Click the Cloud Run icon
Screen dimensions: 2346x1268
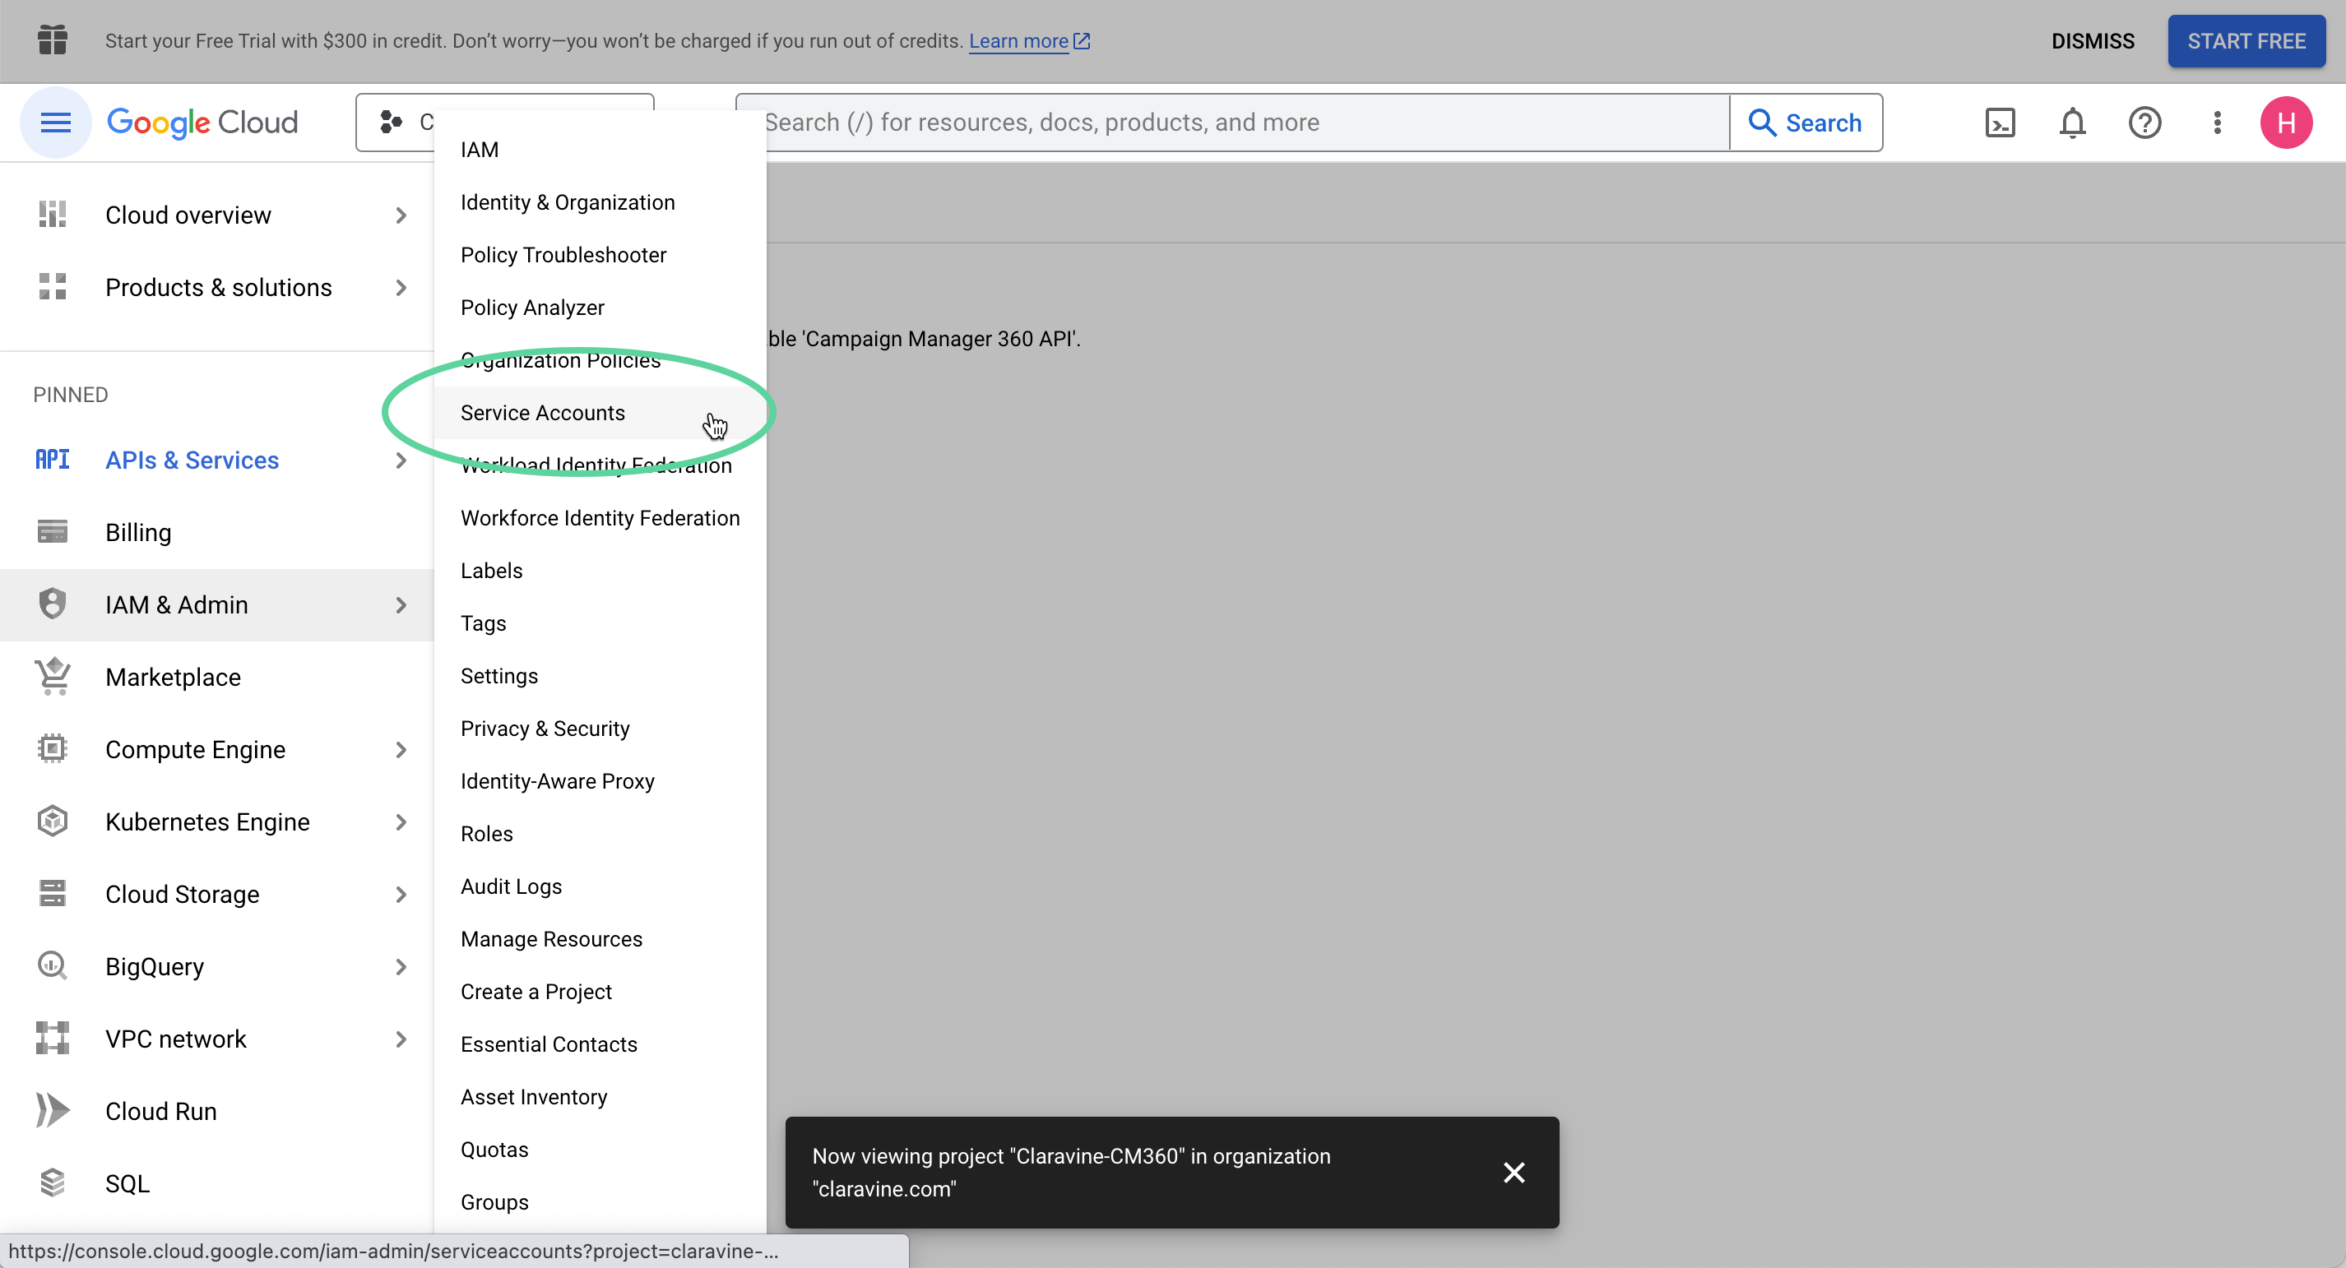(x=53, y=1110)
